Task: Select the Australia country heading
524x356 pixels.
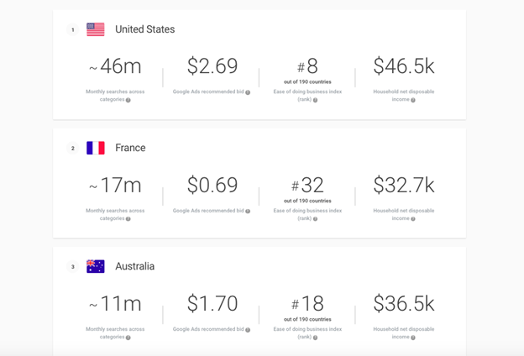Action: pyautogui.click(x=134, y=266)
